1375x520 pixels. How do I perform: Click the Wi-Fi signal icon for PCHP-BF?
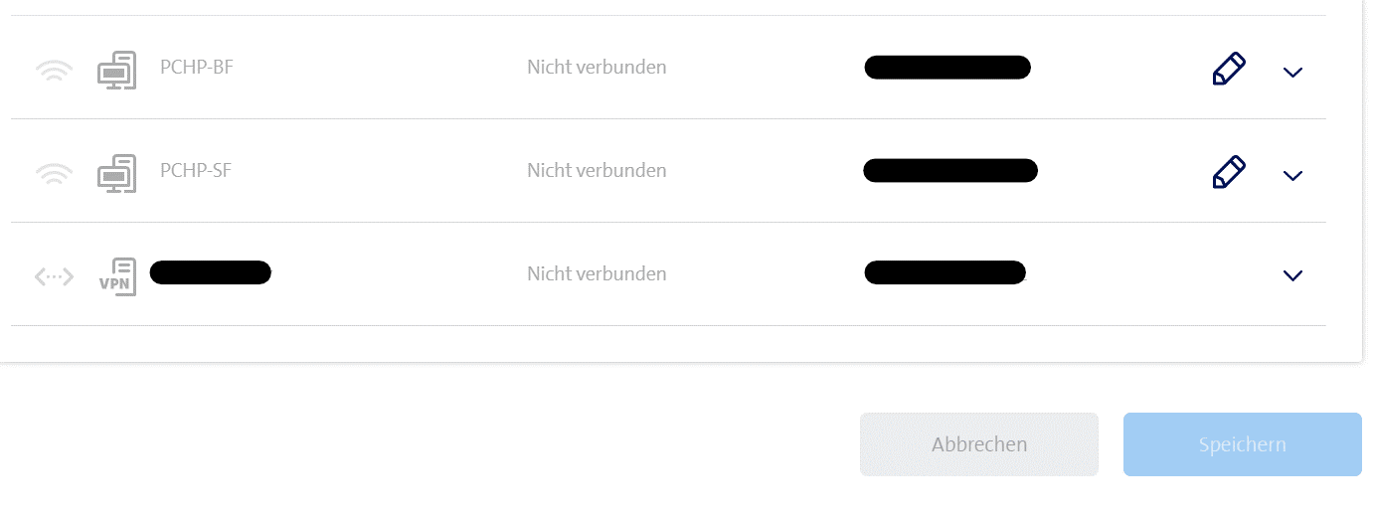[54, 72]
